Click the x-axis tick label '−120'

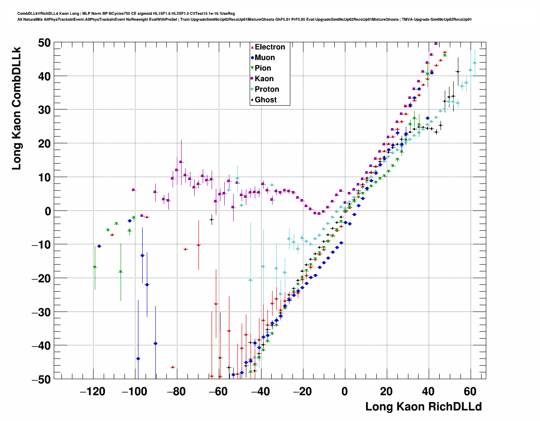pos(92,391)
